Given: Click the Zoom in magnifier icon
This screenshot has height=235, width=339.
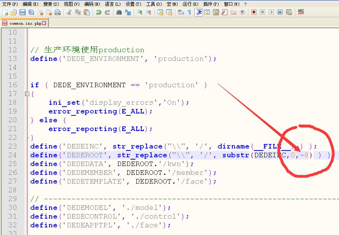Looking at the screenshot, I should click(140, 12).
